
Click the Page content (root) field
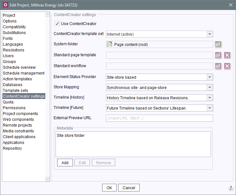(159, 44)
